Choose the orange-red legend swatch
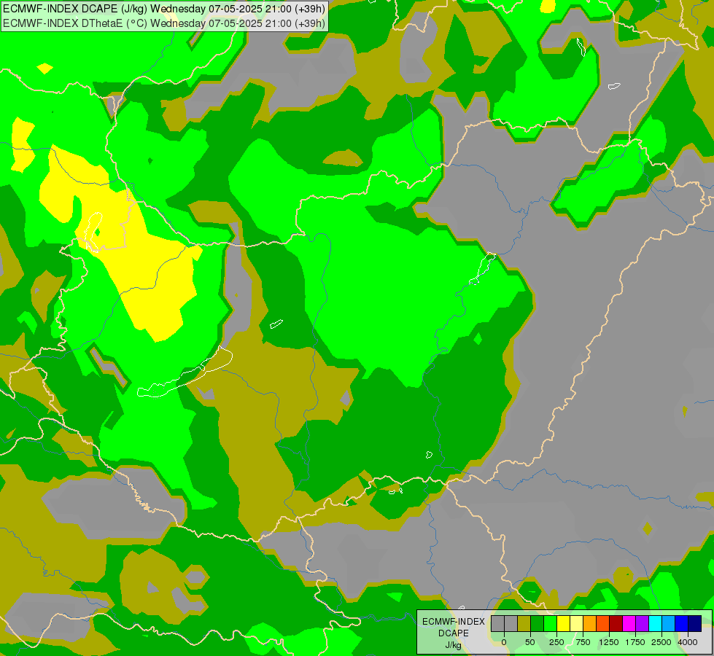Viewport: 714px width, 656px height. coord(603,624)
